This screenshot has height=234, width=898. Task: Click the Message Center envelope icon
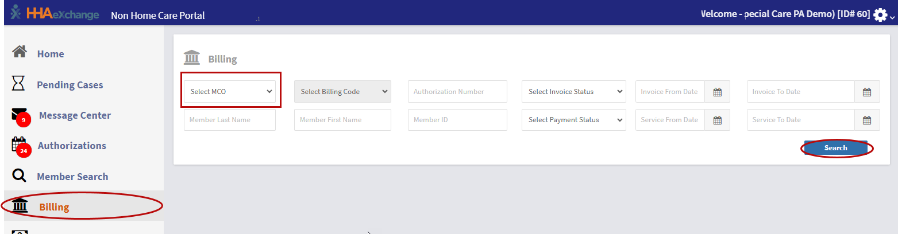click(x=19, y=114)
